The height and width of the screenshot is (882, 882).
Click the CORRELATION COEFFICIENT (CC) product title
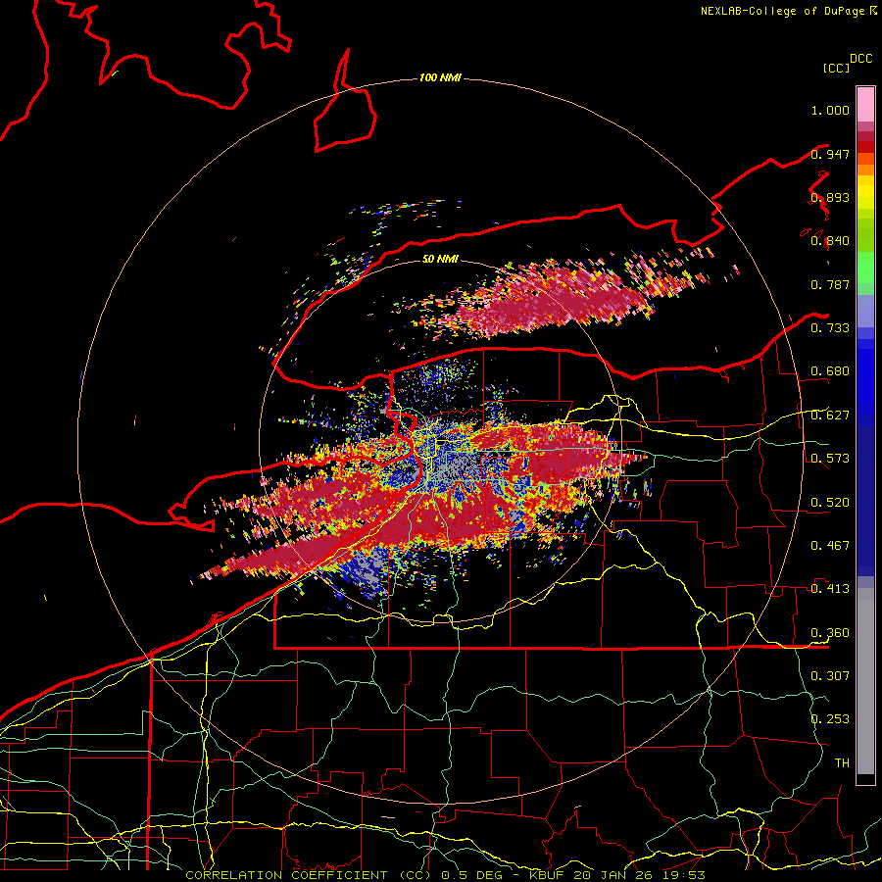coord(309,875)
